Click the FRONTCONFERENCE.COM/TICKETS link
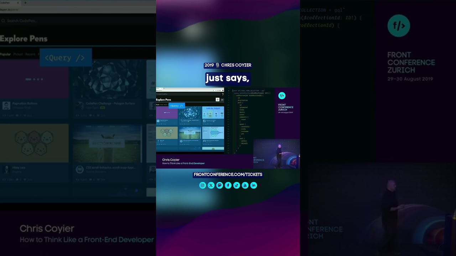The image size is (456, 256). [228, 175]
